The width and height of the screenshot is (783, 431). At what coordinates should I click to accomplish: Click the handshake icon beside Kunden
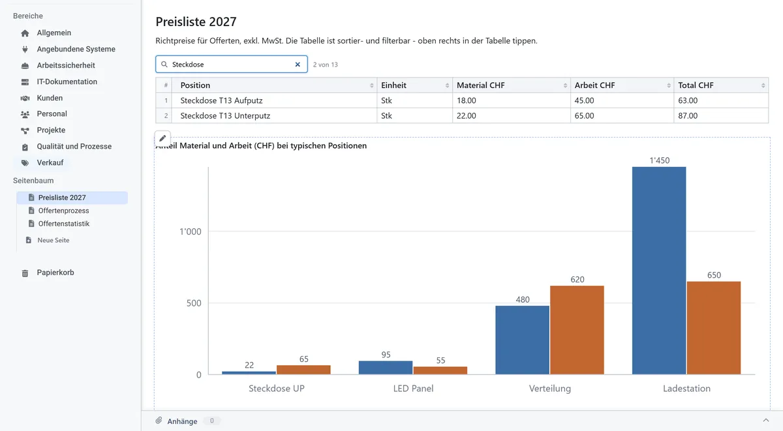(x=25, y=98)
